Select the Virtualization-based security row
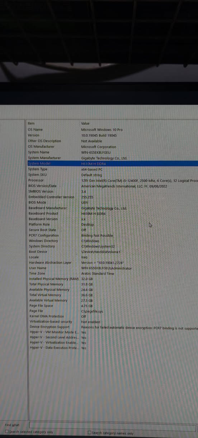This screenshot has width=198, height=438. coord(112,322)
